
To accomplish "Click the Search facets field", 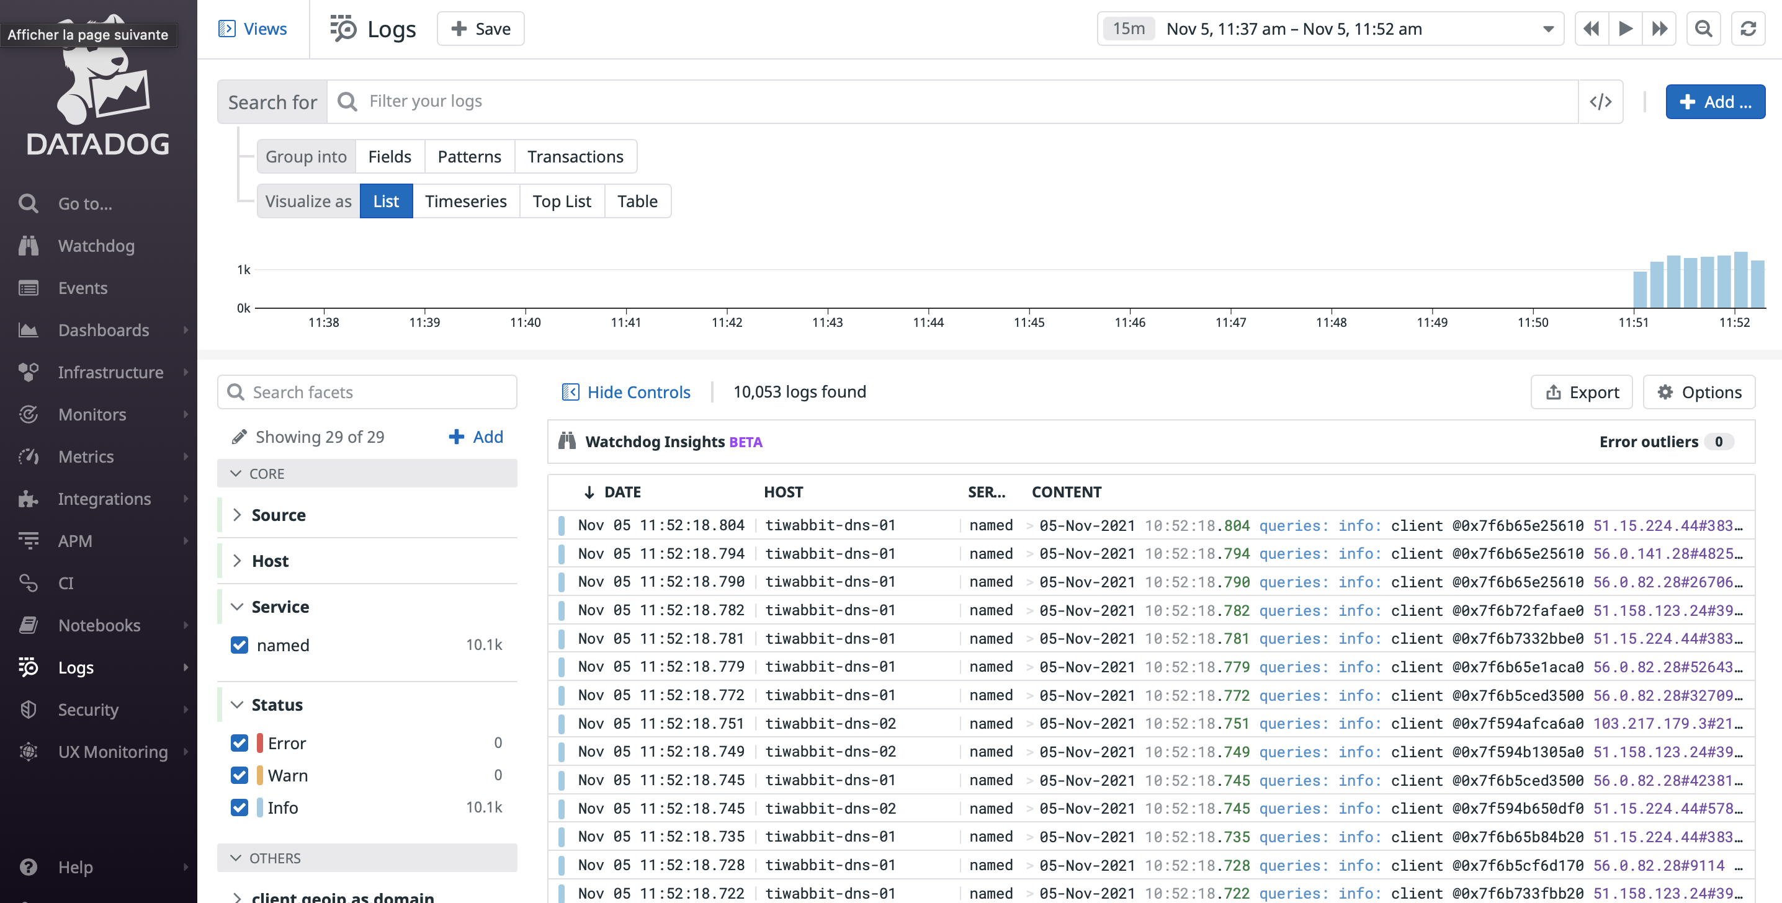I will click(367, 392).
